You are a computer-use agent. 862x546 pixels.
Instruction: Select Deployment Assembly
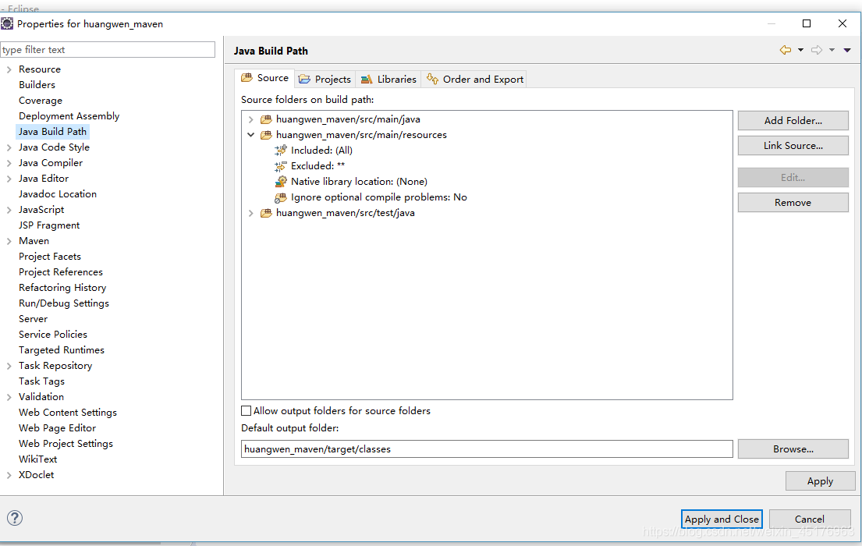coord(69,116)
